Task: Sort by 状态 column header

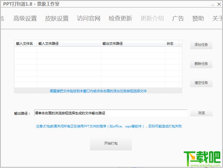Action: tap(172, 44)
